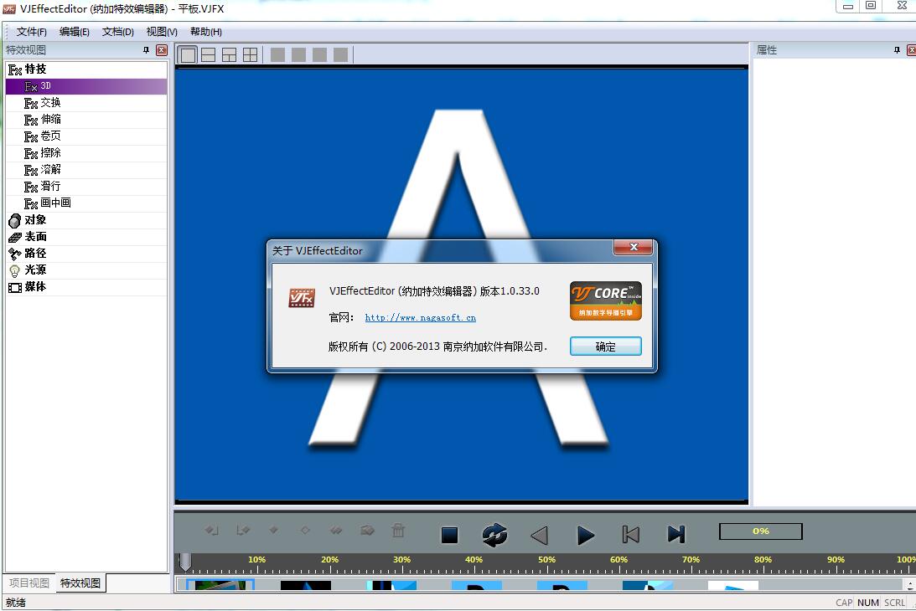Click the double diamond keyframe icon
The image size is (916, 611).
coord(336,530)
